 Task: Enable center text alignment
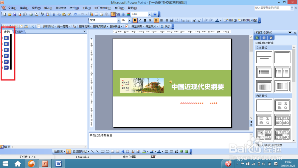(x=161, y=20)
